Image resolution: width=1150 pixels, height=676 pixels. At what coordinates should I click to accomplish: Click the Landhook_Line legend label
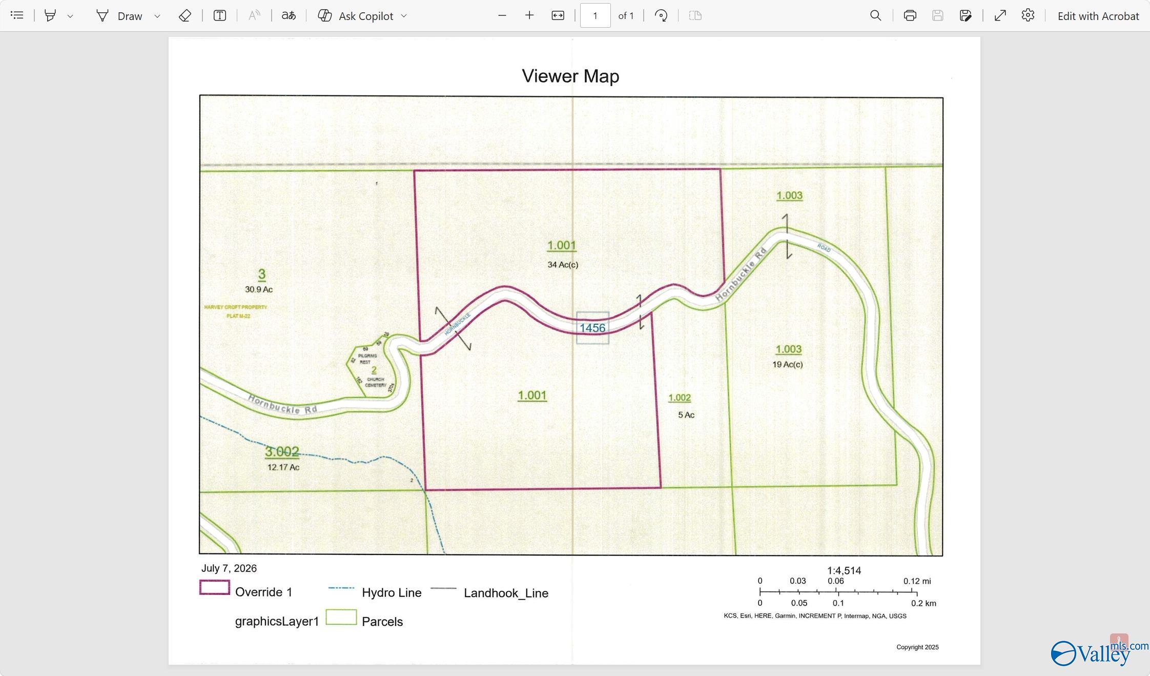pyautogui.click(x=506, y=593)
